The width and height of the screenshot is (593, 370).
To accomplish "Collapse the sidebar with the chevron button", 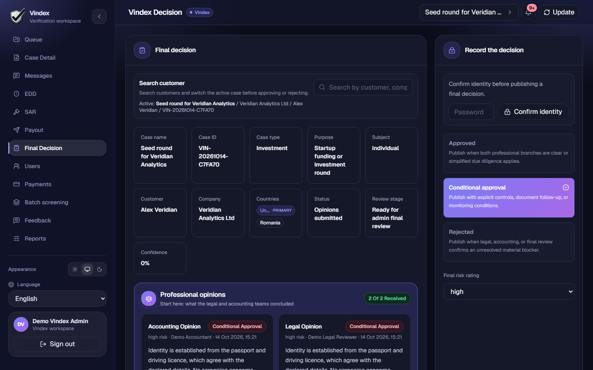I will tap(99, 16).
